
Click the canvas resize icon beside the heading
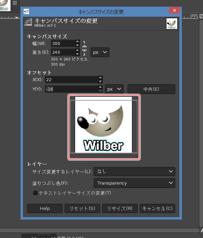28,23
